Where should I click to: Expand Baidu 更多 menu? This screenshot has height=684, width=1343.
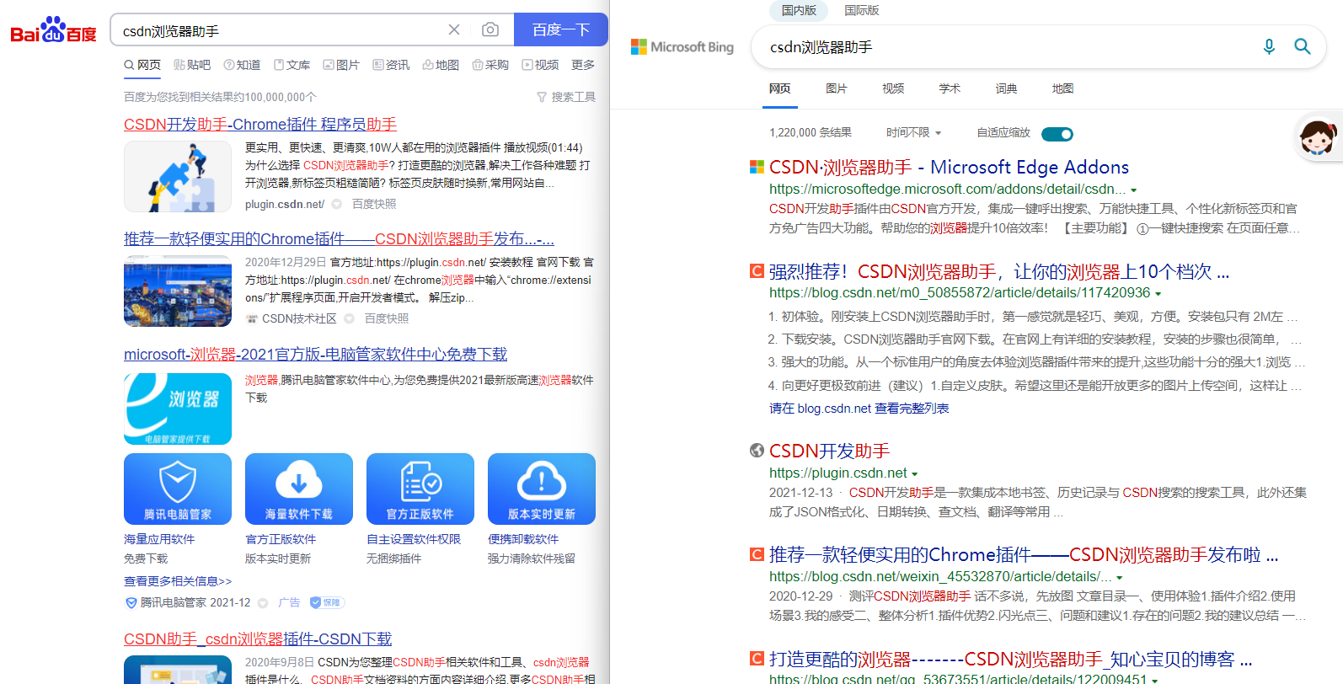[583, 65]
